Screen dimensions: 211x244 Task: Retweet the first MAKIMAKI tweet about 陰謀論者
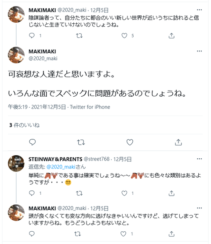79,36
